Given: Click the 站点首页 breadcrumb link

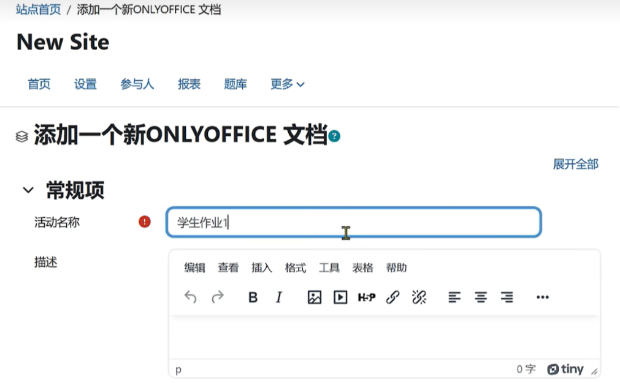Looking at the screenshot, I should pos(39,9).
